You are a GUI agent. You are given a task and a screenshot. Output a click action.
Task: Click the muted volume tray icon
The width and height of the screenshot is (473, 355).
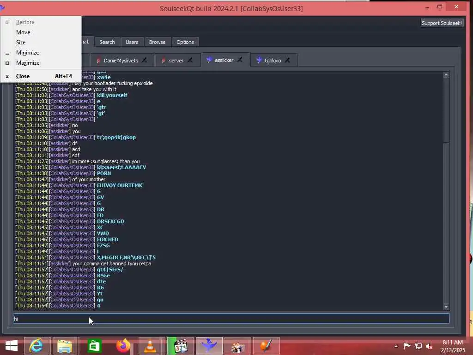click(429, 346)
